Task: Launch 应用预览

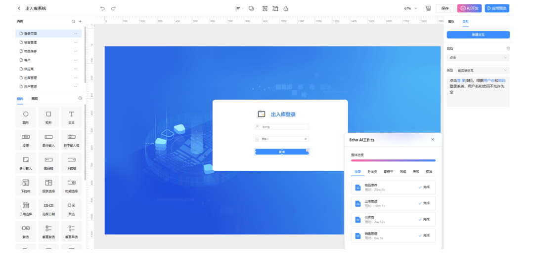Action: pyautogui.click(x=497, y=8)
